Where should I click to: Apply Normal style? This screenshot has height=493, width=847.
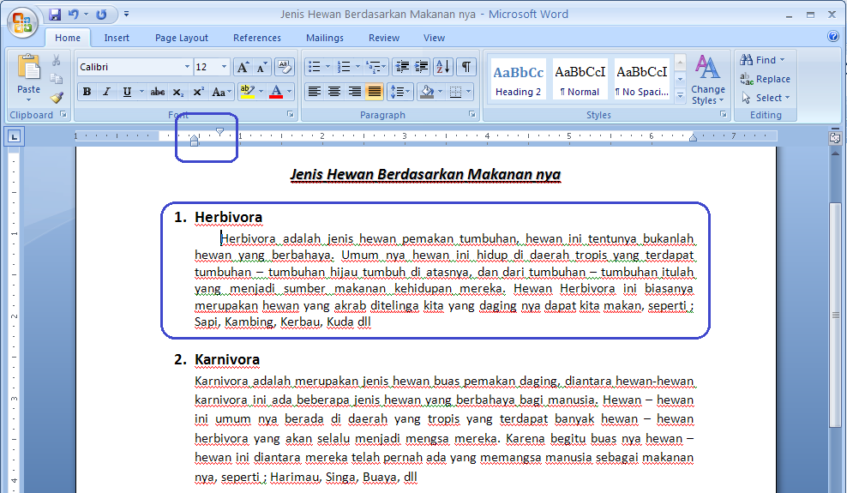(x=580, y=80)
